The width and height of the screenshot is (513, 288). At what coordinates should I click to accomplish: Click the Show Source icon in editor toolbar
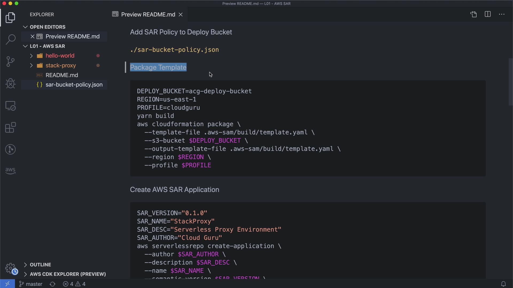[x=473, y=14]
